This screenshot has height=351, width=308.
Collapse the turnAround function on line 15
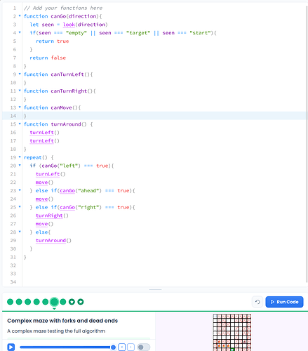[20, 124]
